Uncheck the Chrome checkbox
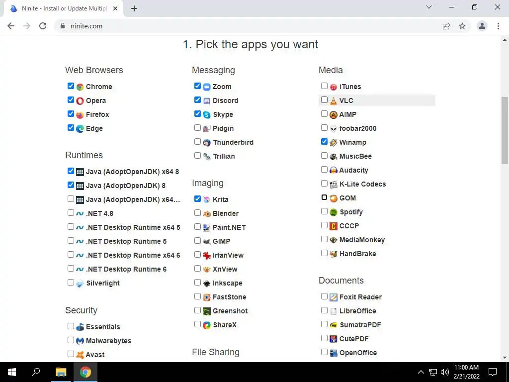 click(71, 86)
